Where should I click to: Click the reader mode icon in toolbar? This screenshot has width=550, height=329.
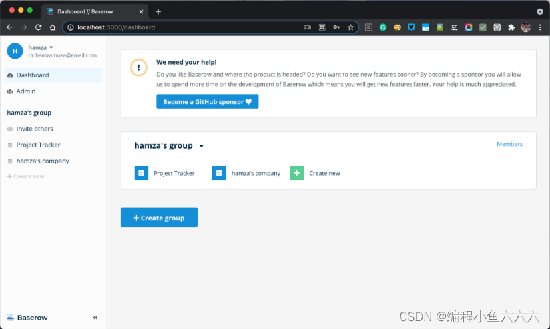(368, 27)
